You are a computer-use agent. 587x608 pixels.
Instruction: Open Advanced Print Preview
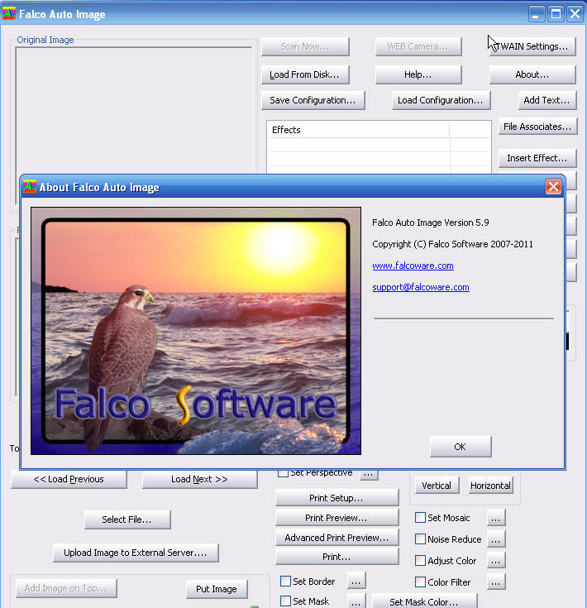(336, 538)
